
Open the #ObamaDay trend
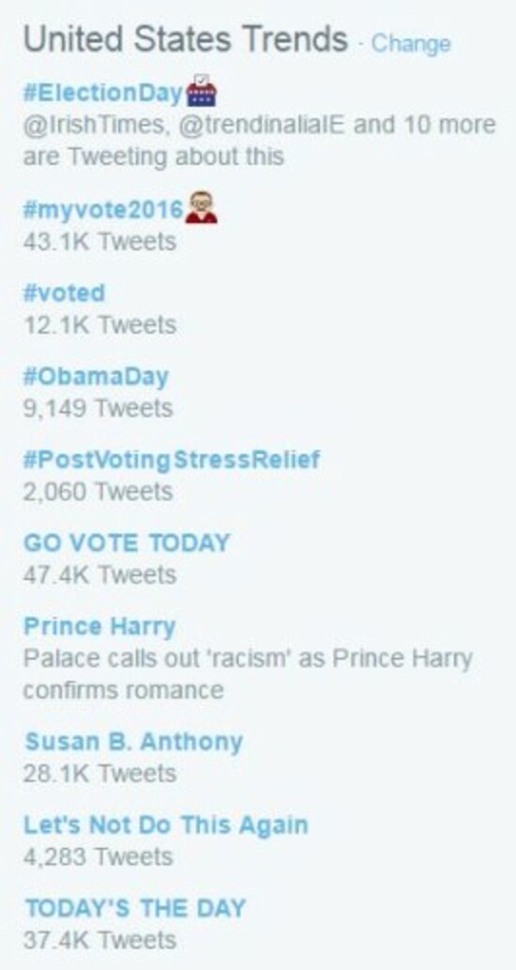coord(96,376)
